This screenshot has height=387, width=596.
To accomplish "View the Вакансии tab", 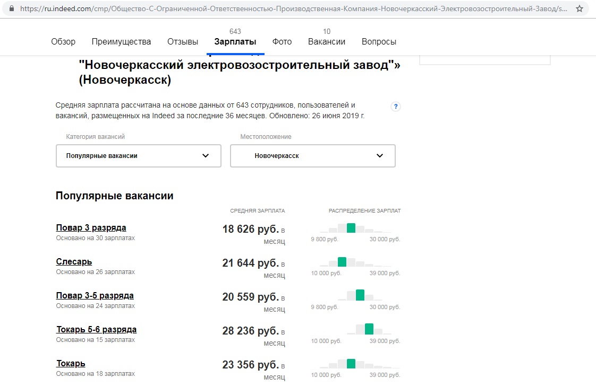I will [x=327, y=42].
